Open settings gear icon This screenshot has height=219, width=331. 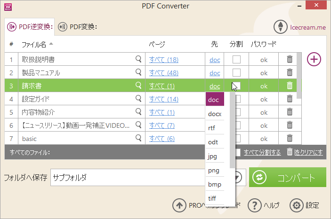pyautogui.click(x=296, y=205)
